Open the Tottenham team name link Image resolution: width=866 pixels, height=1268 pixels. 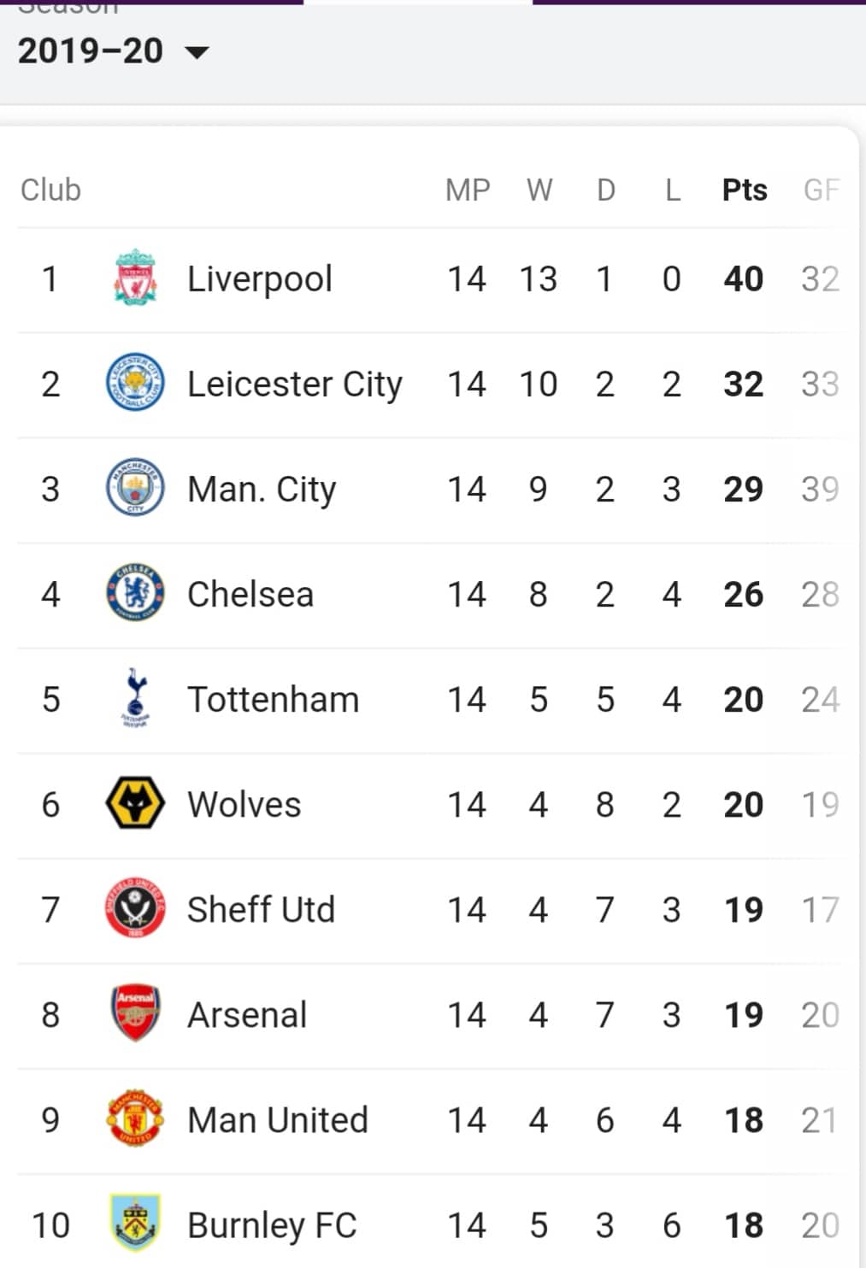pos(274,699)
